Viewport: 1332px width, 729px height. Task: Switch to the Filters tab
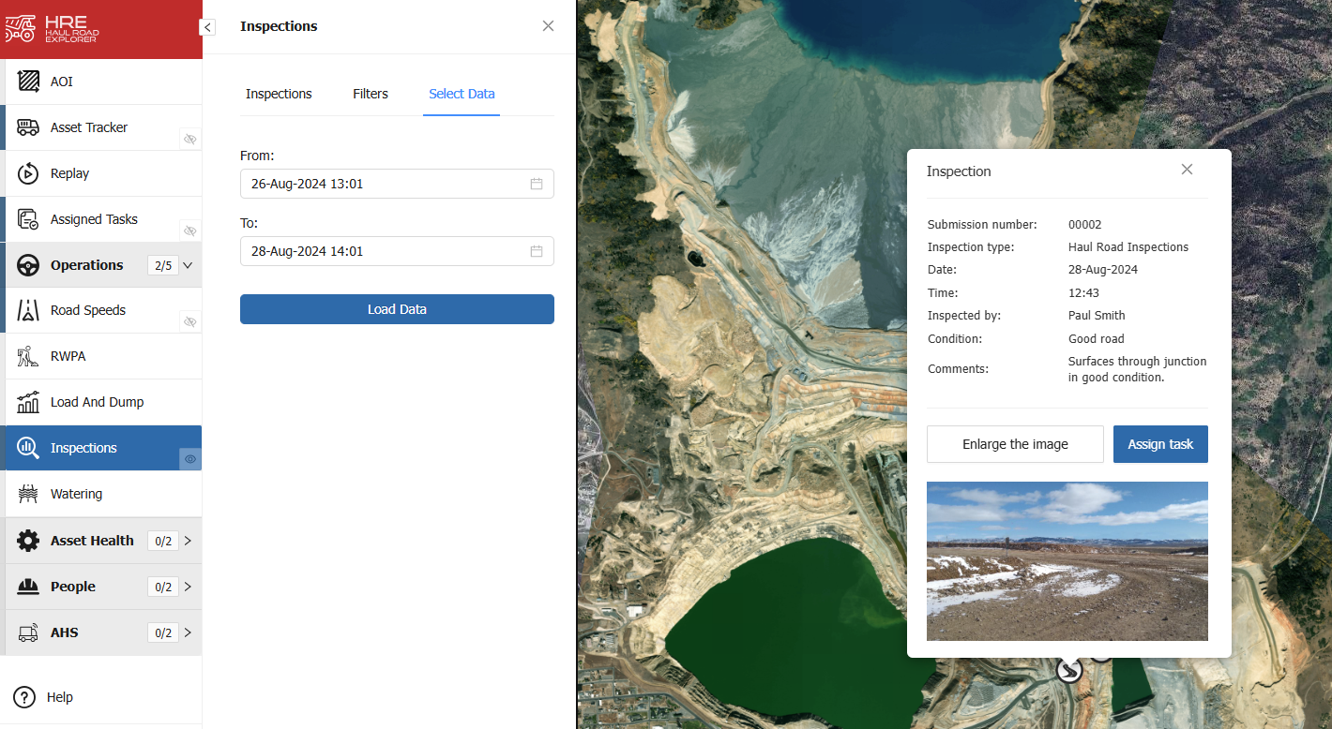[x=371, y=94]
